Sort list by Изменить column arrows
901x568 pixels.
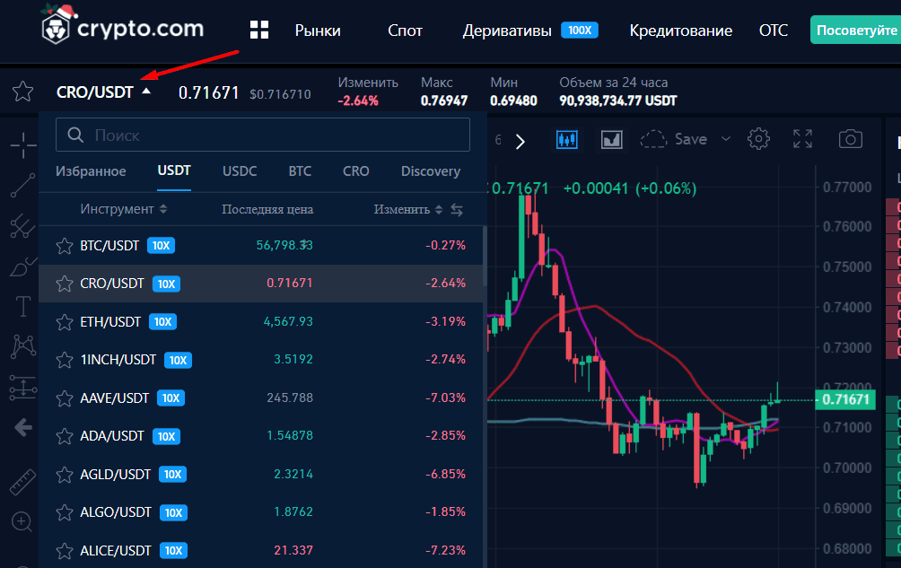tap(439, 210)
